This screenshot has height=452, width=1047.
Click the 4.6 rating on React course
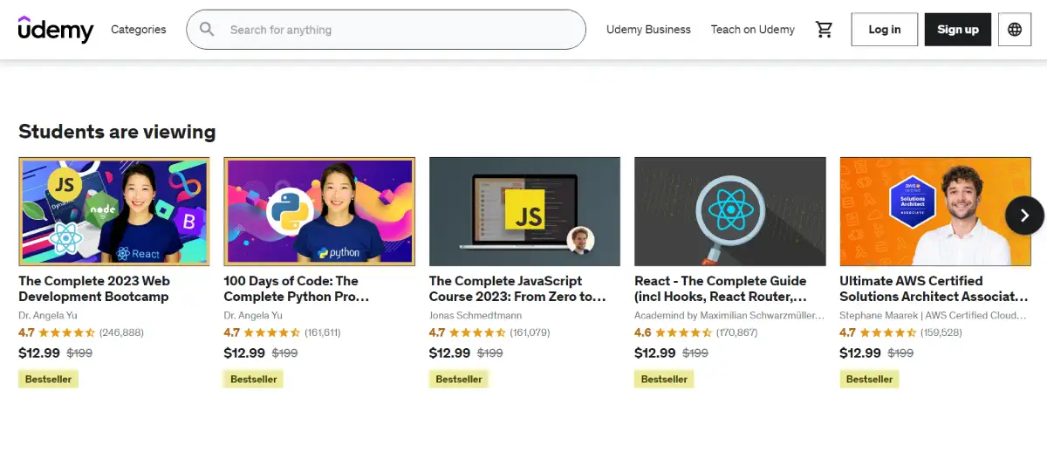(643, 332)
